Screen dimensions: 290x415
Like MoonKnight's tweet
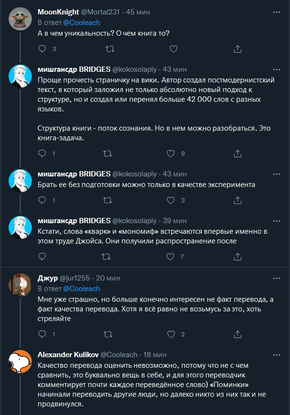[x=173, y=49]
